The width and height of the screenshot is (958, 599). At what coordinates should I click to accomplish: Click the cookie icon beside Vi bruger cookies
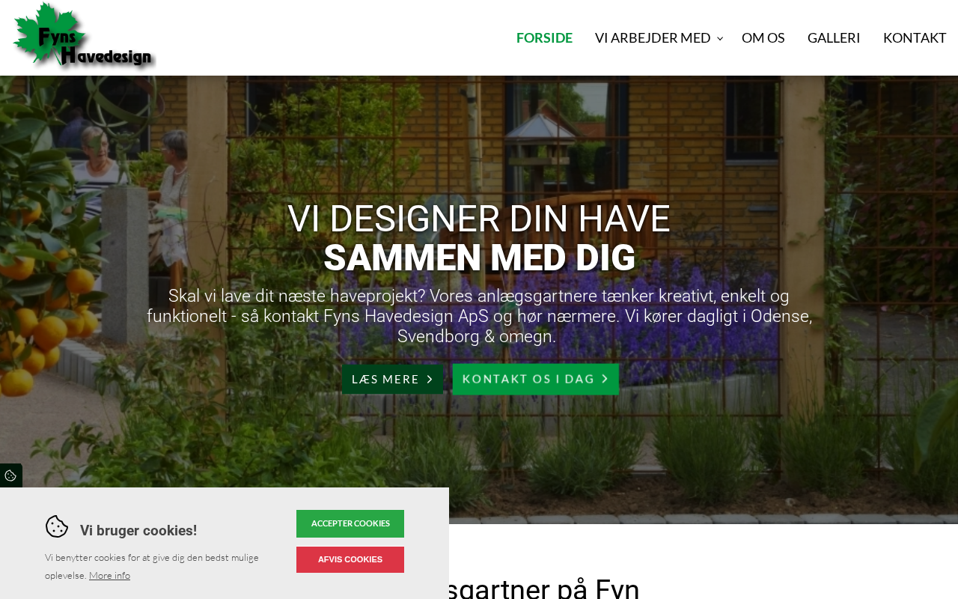click(x=57, y=526)
